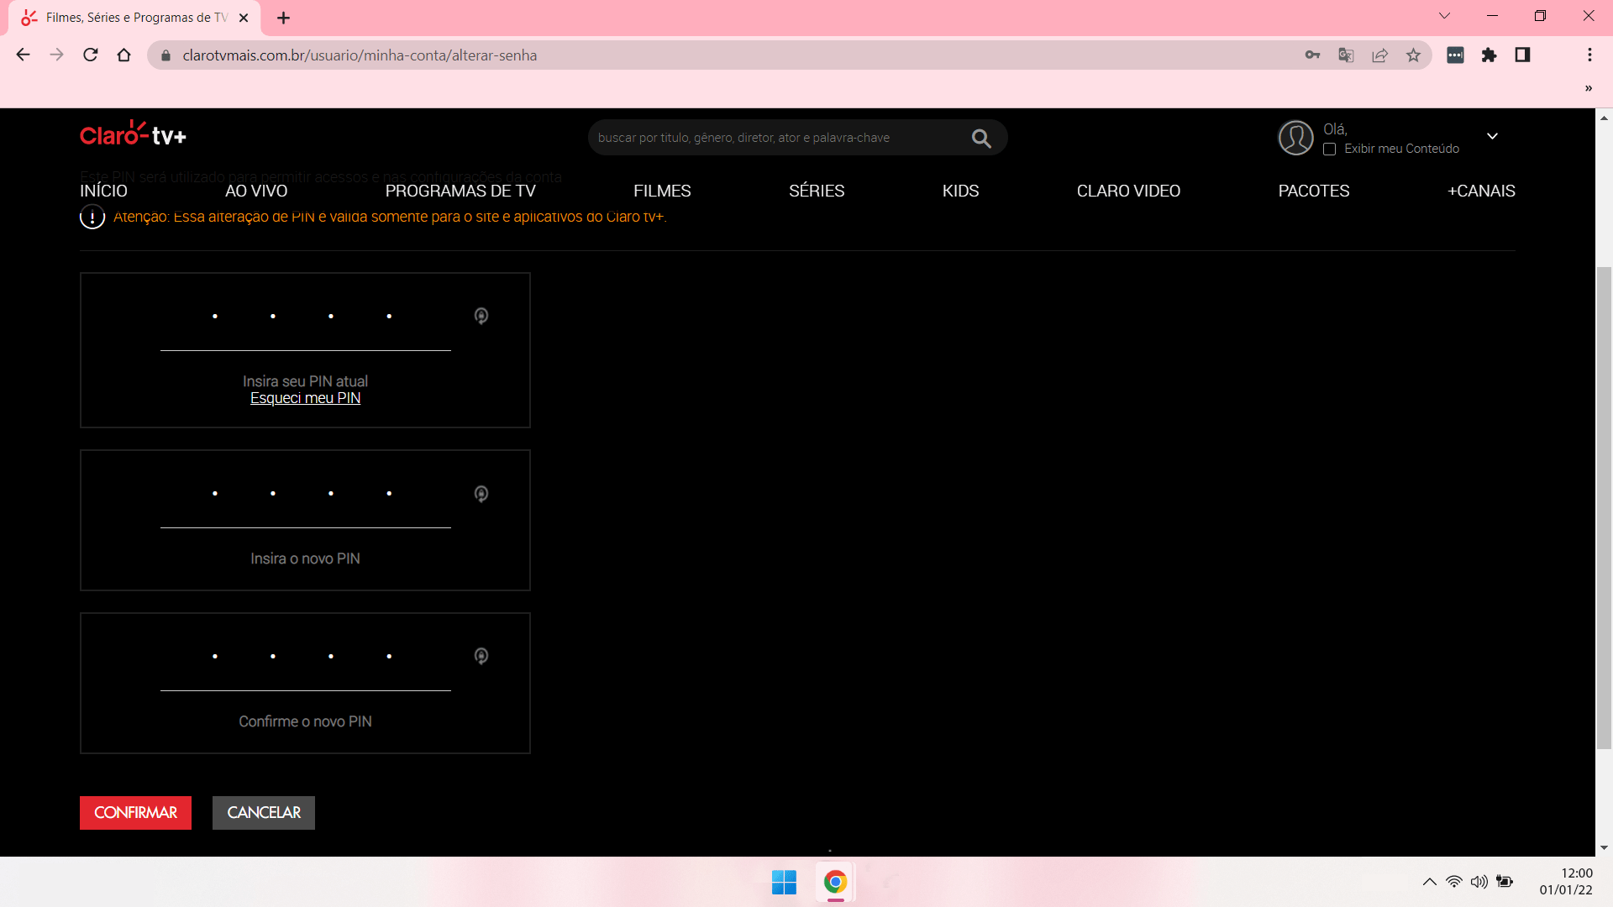Click the battery tray icon
The height and width of the screenshot is (907, 1613).
coord(1505,882)
